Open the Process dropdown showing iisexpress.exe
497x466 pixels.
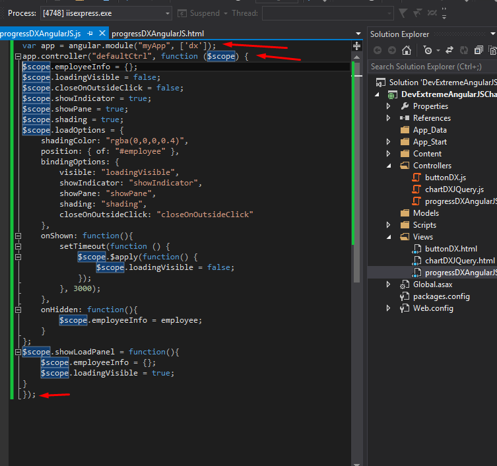tap(106, 13)
